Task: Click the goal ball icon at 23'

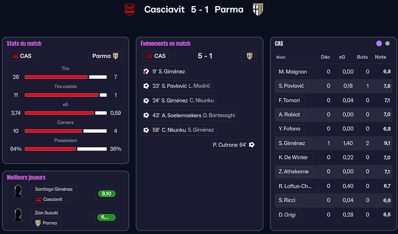Action: coord(146,86)
